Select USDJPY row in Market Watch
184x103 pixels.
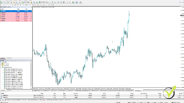pyautogui.click(x=16, y=15)
